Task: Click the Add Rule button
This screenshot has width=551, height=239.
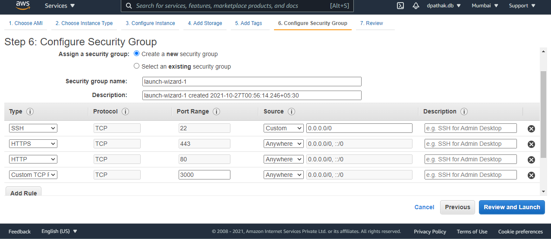Action: (23, 192)
